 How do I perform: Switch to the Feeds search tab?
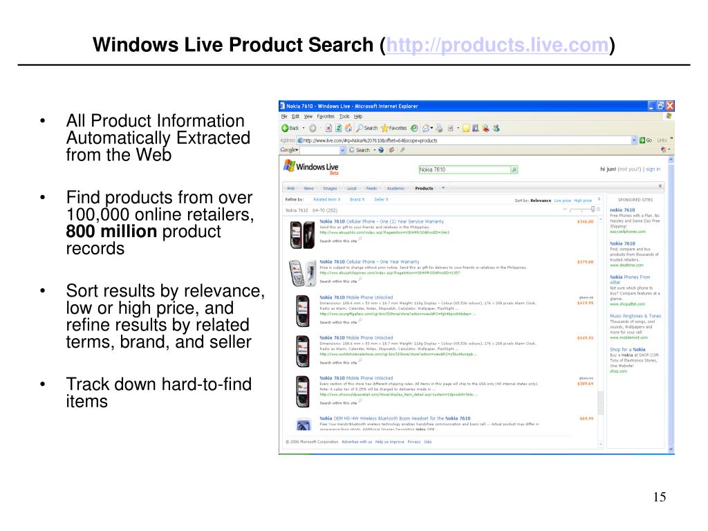[x=371, y=188]
